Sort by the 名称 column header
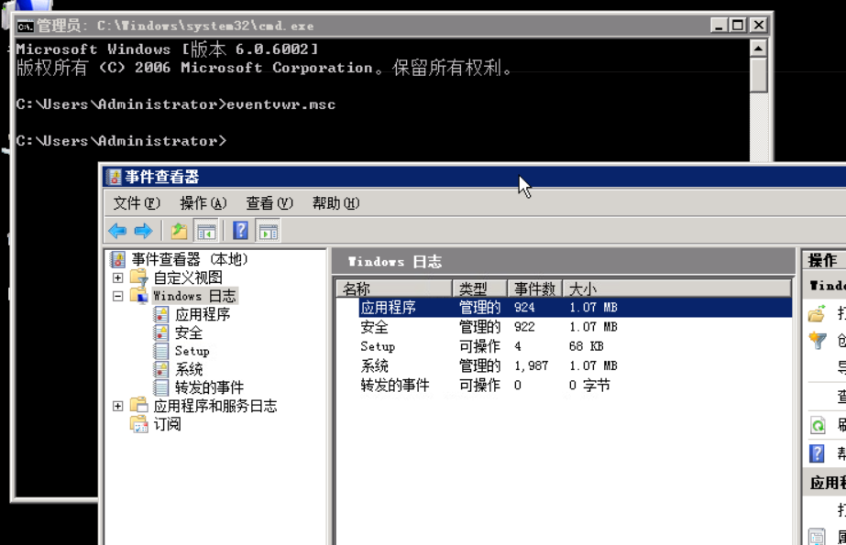This screenshot has width=846, height=545. tap(394, 289)
